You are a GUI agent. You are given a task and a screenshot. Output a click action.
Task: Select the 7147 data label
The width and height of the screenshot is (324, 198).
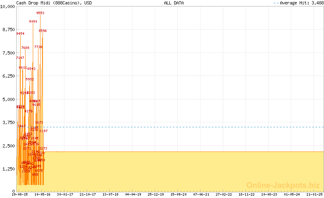tap(20, 58)
